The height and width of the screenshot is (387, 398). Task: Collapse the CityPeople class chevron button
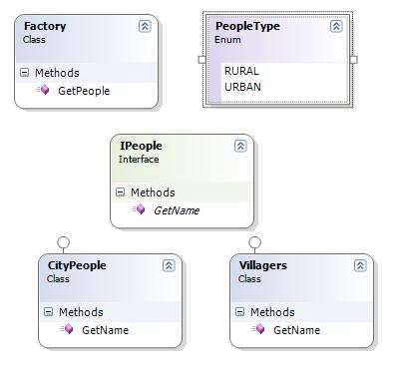pyautogui.click(x=169, y=265)
